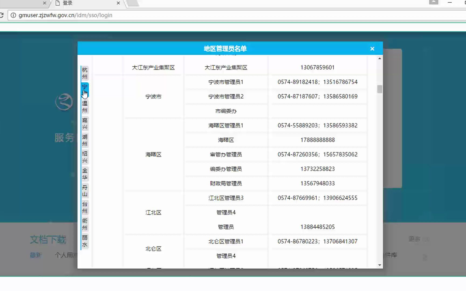Click the page reload icon
This screenshot has height=291, width=466.
2,15
